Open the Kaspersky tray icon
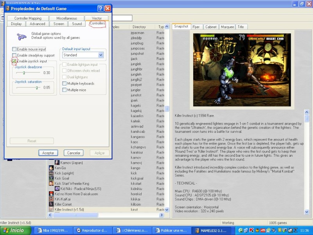313x235 pixels. 251,230
